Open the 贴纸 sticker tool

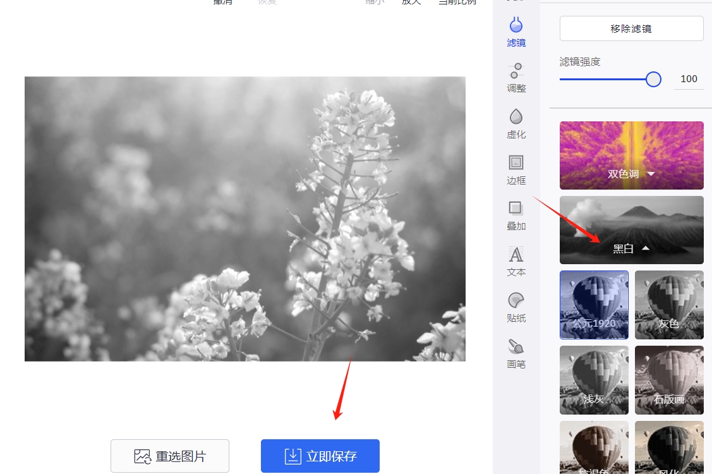pyautogui.click(x=516, y=308)
